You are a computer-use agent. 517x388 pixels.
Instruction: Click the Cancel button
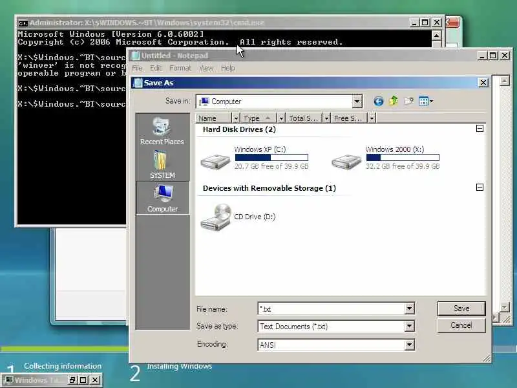tap(461, 325)
